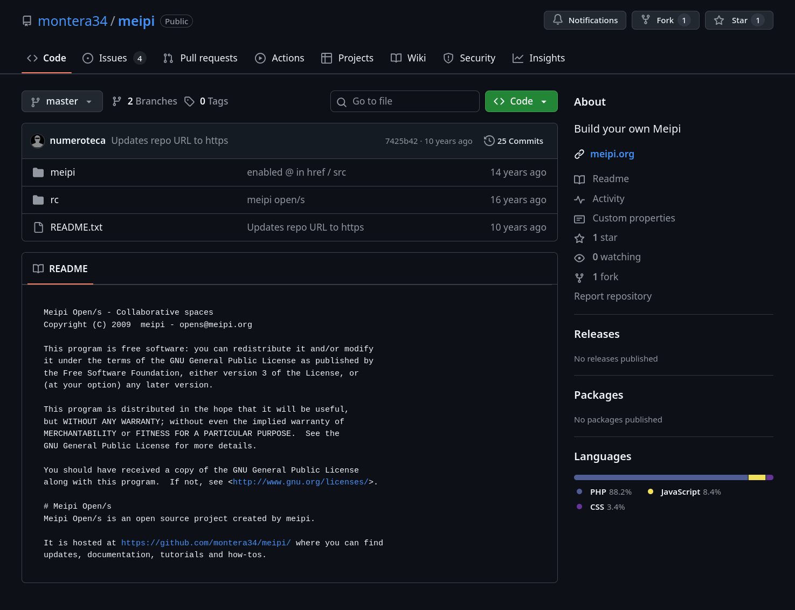Image resolution: width=795 pixels, height=610 pixels.
Task: Click the eye icon beside 0 watching
Action: 579,258
